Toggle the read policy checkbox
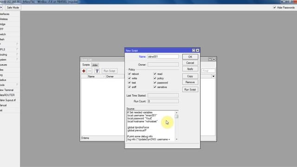This screenshot has height=167, width=297. point(155,74)
